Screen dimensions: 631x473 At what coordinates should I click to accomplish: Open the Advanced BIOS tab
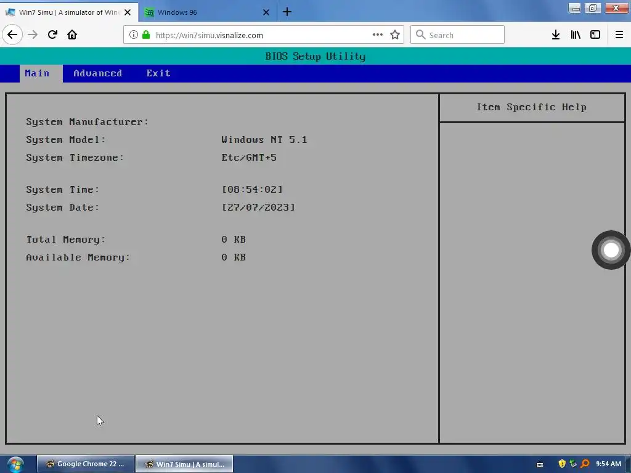tap(98, 73)
